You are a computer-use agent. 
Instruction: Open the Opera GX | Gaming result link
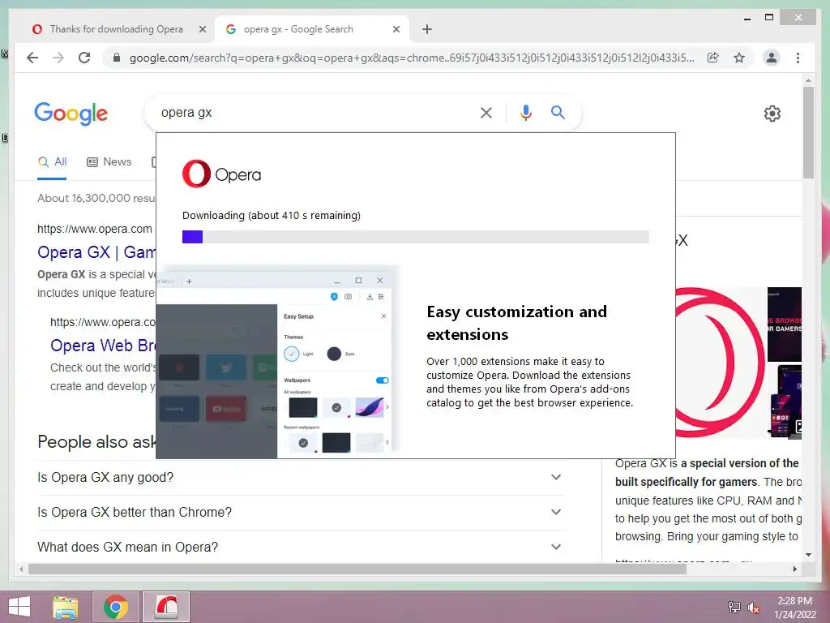coord(96,252)
